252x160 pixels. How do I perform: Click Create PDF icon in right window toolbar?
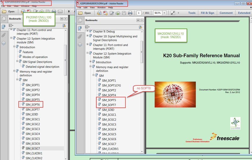pos(99,13)
